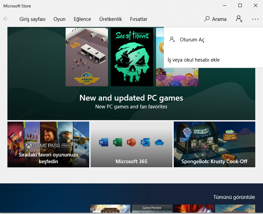Click the Tümünü görüntüle link

[234, 197]
